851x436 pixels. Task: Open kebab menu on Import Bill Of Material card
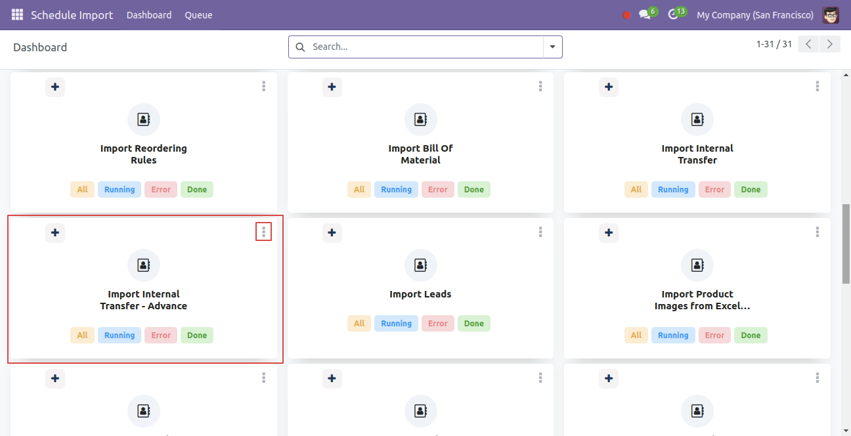[540, 86]
